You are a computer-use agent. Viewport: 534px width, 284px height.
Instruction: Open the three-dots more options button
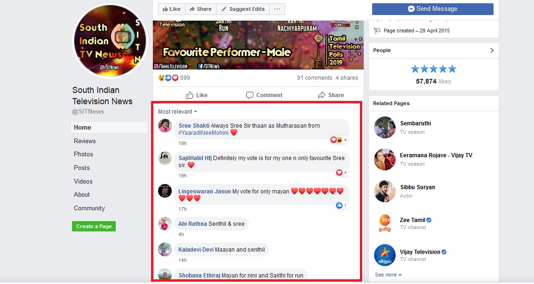(x=277, y=9)
